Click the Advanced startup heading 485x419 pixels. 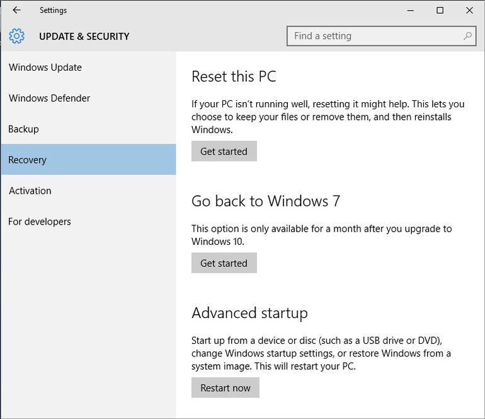[x=249, y=313]
